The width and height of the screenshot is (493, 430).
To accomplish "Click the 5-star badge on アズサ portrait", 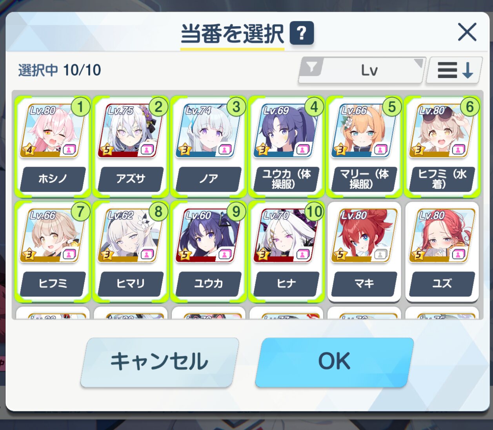I will (107, 149).
